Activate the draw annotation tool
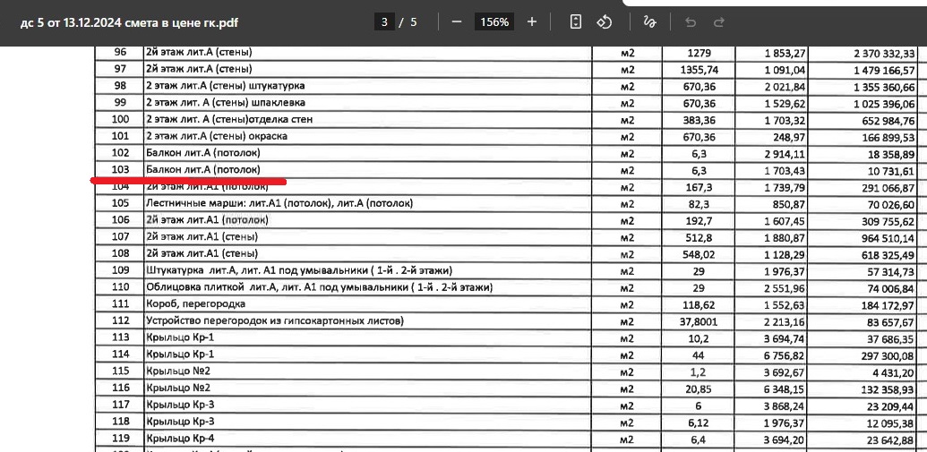The image size is (927, 452). point(649,22)
